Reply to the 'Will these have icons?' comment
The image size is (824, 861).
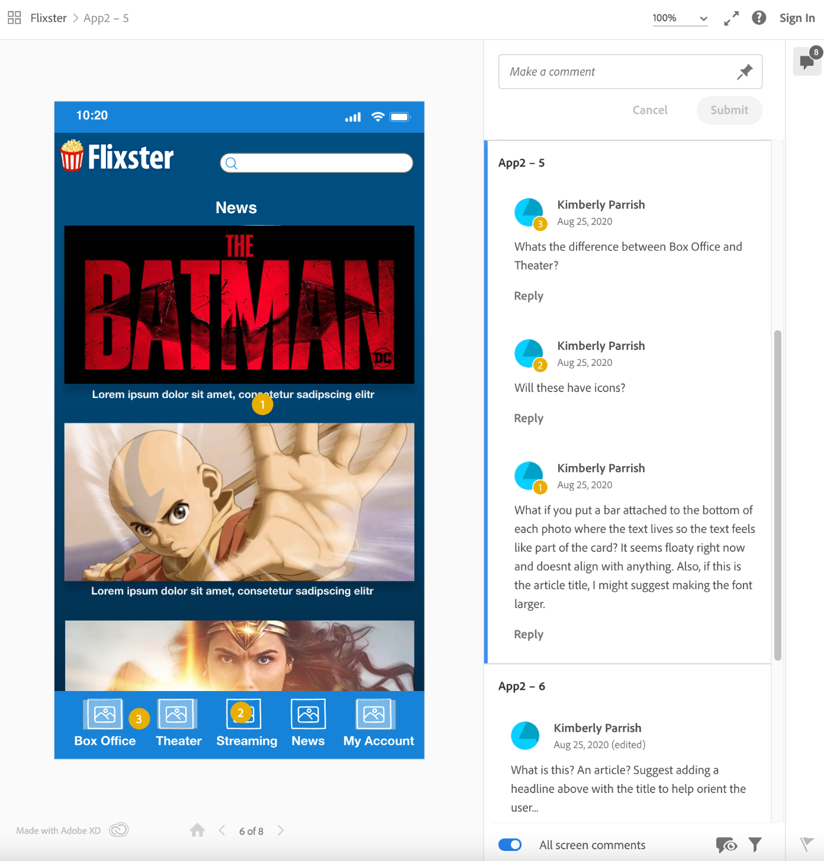pos(529,418)
